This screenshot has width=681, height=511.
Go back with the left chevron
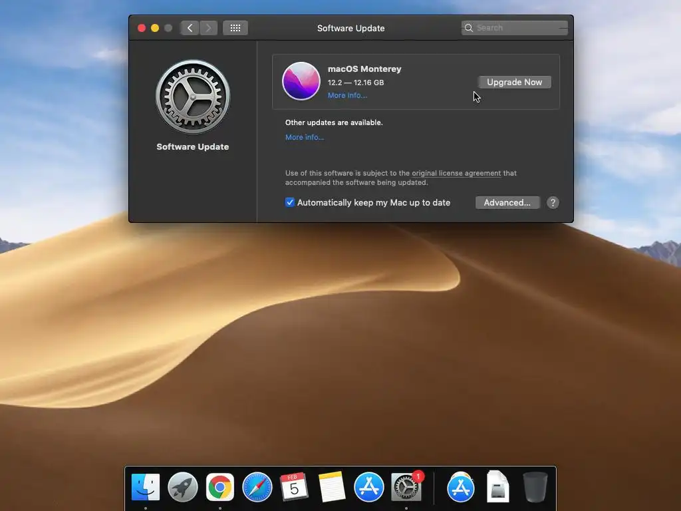[x=190, y=28]
